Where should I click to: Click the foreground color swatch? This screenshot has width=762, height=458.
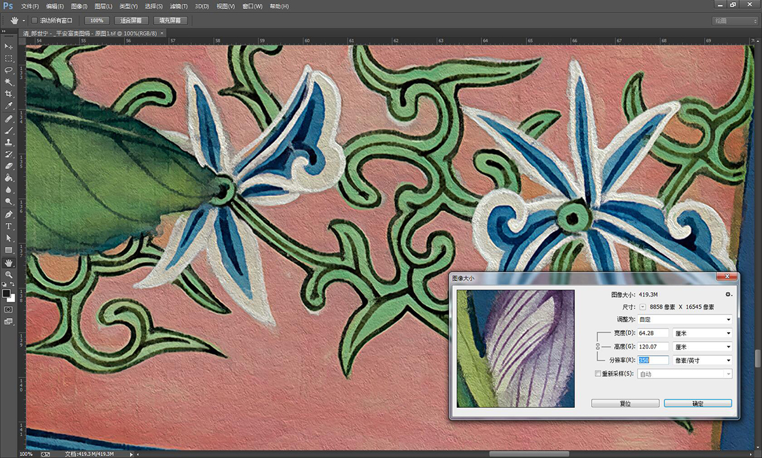pyautogui.click(x=6, y=293)
